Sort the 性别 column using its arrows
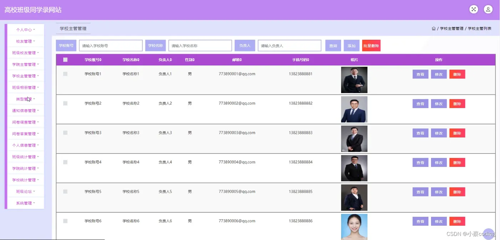The width and height of the screenshot is (500, 240). point(193,60)
